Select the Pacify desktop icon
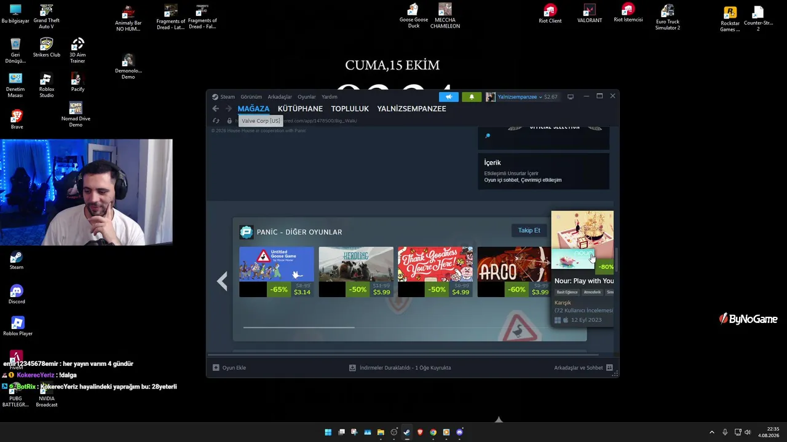The width and height of the screenshot is (787, 442). [x=77, y=82]
